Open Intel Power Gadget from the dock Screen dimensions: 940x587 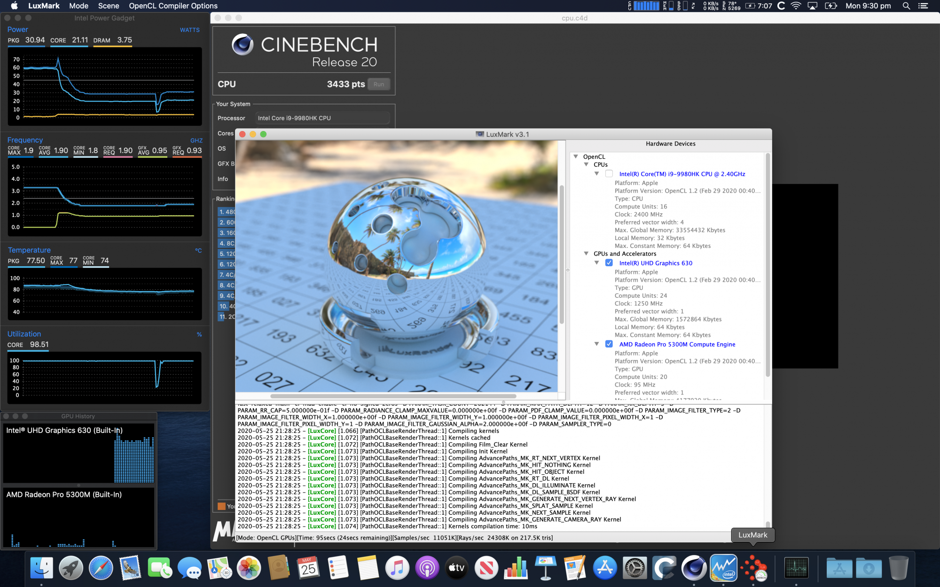point(723,568)
